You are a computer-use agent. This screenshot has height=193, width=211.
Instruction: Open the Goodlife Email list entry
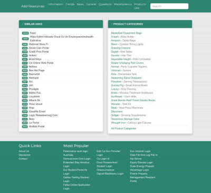click(37, 111)
